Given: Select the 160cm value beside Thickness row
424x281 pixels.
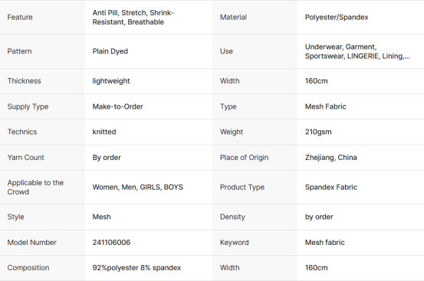Looking at the screenshot, I should 316,81.
